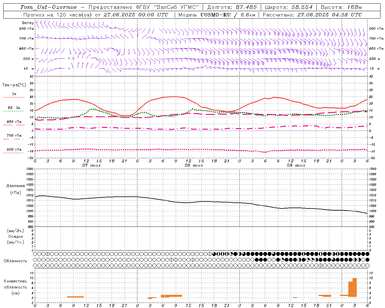Click the station title Tom_Ust-Ozernoe

(x=48, y=7)
